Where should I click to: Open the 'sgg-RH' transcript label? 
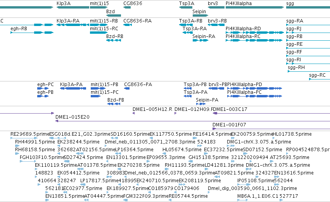pos(296,67)
